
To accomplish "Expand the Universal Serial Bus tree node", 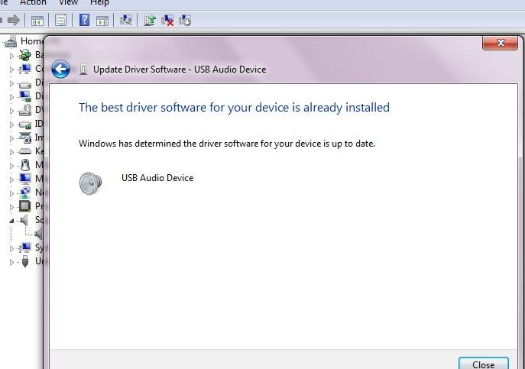I will click(11, 262).
